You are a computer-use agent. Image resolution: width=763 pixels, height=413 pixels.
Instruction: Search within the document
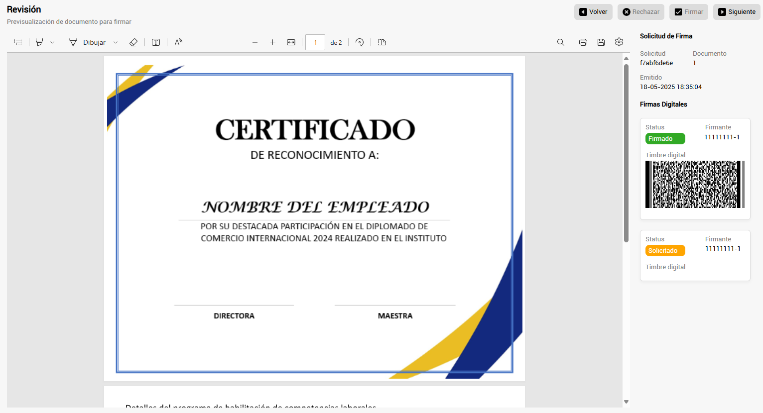pos(561,42)
